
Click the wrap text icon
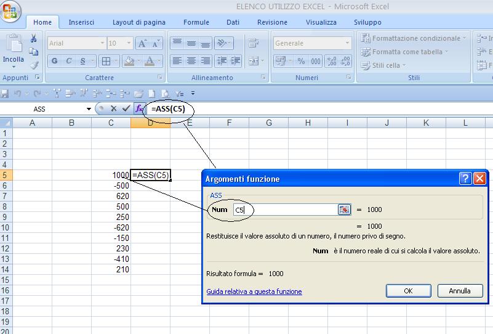[254, 43]
